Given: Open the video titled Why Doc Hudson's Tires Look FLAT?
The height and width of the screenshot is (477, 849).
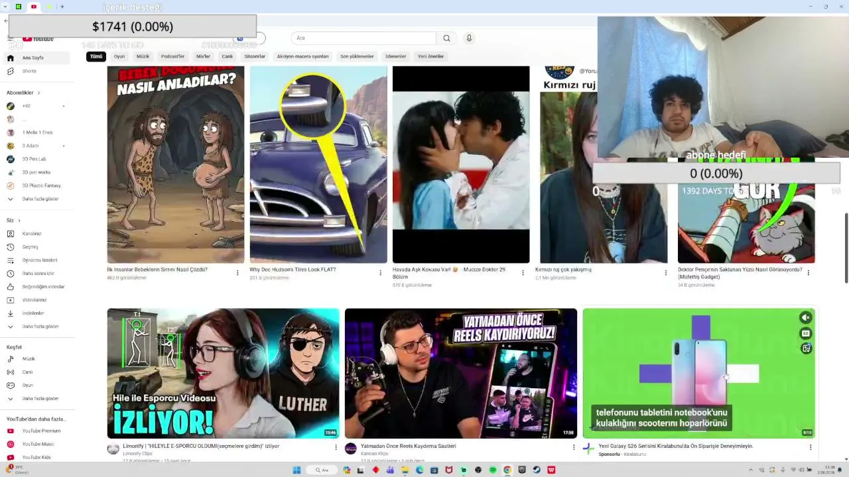Looking at the screenshot, I should click(293, 270).
